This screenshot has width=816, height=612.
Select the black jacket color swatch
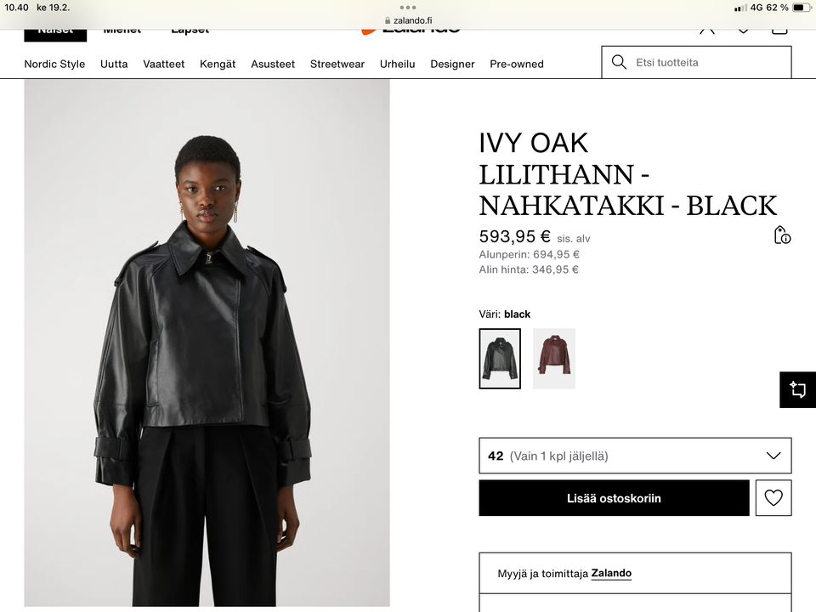[500, 359]
